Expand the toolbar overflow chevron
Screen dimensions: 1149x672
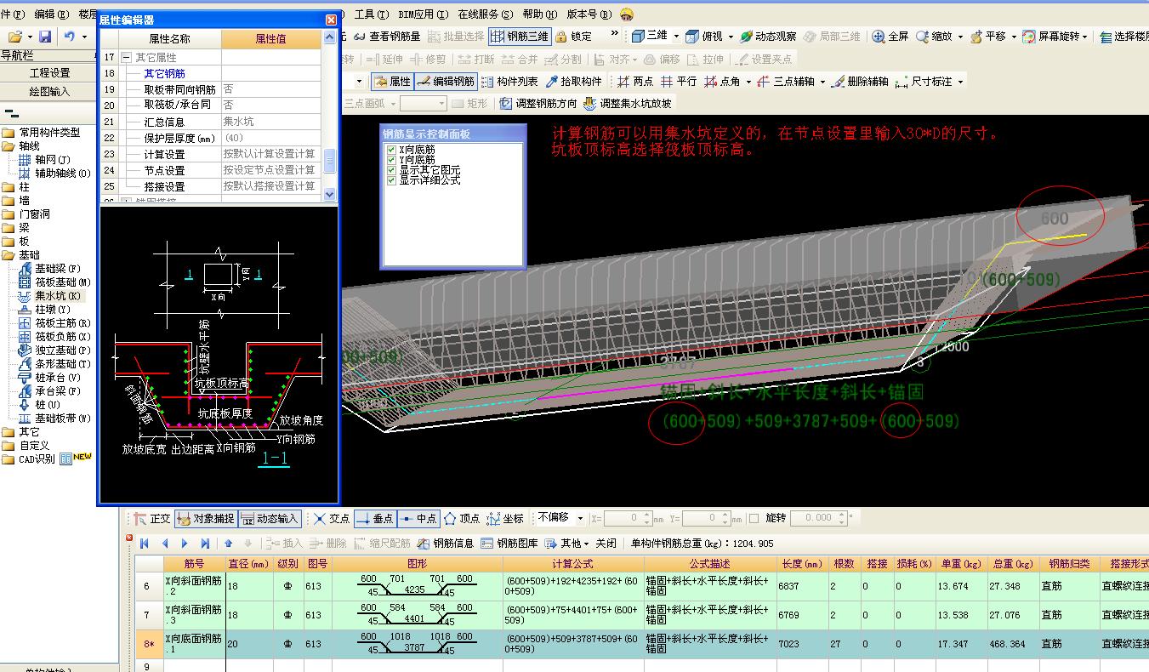(x=615, y=35)
